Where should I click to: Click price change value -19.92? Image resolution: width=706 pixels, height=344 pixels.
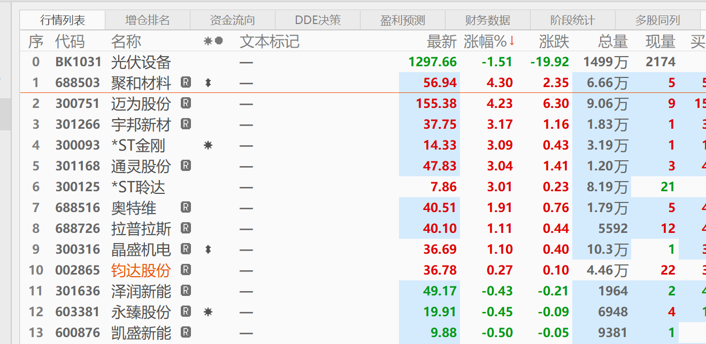pyautogui.click(x=550, y=62)
